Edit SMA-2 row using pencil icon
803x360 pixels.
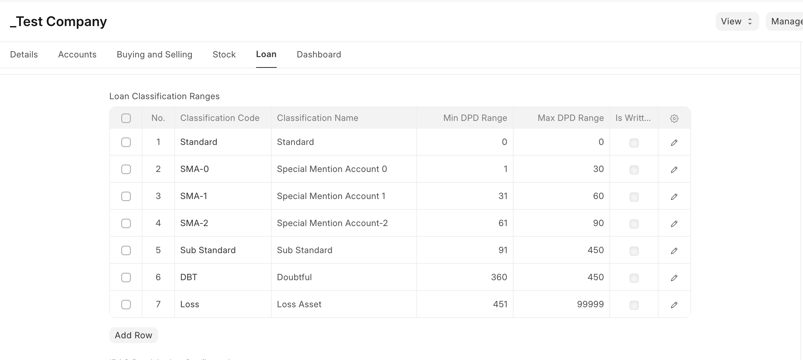(674, 224)
